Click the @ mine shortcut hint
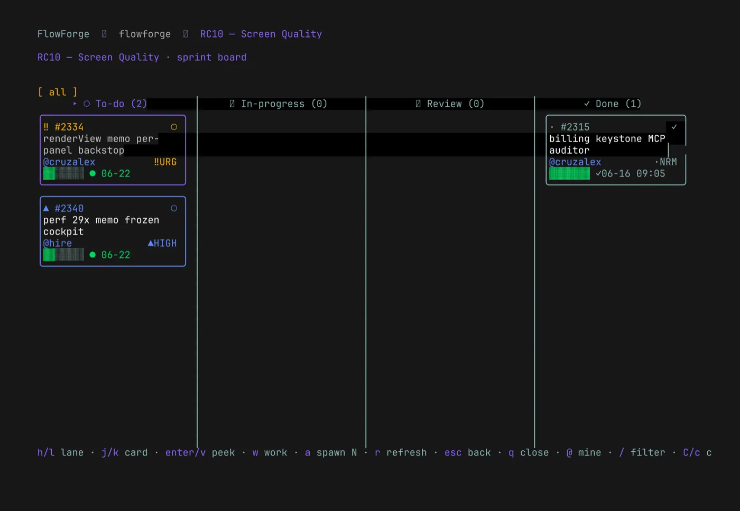The height and width of the screenshot is (511, 740). (584, 452)
